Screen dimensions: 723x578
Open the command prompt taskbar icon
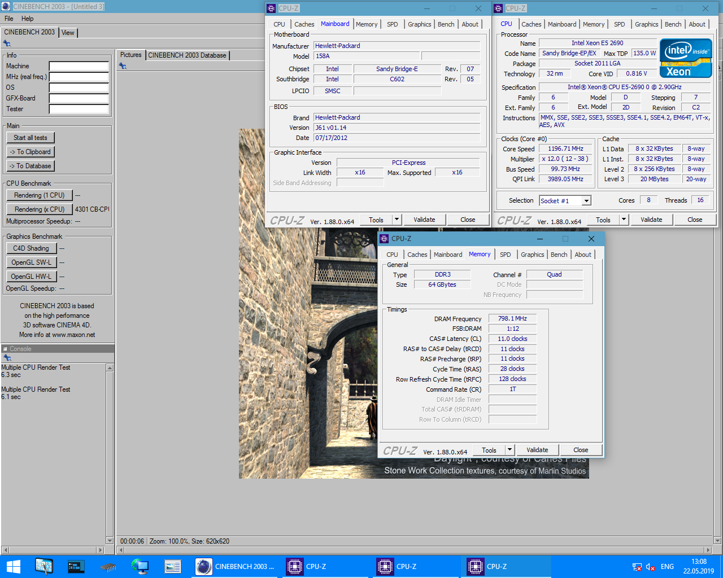(x=76, y=566)
